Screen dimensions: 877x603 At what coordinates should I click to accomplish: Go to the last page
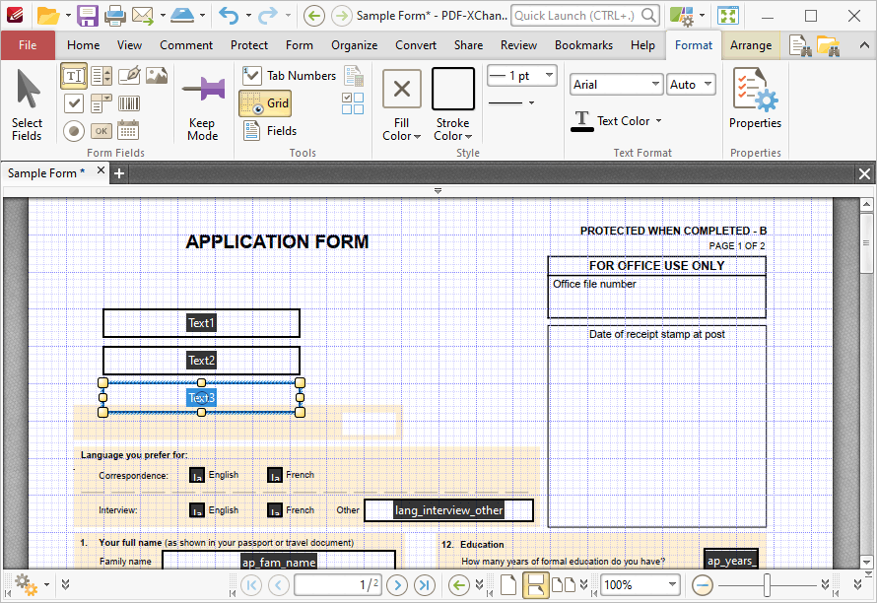click(x=425, y=585)
